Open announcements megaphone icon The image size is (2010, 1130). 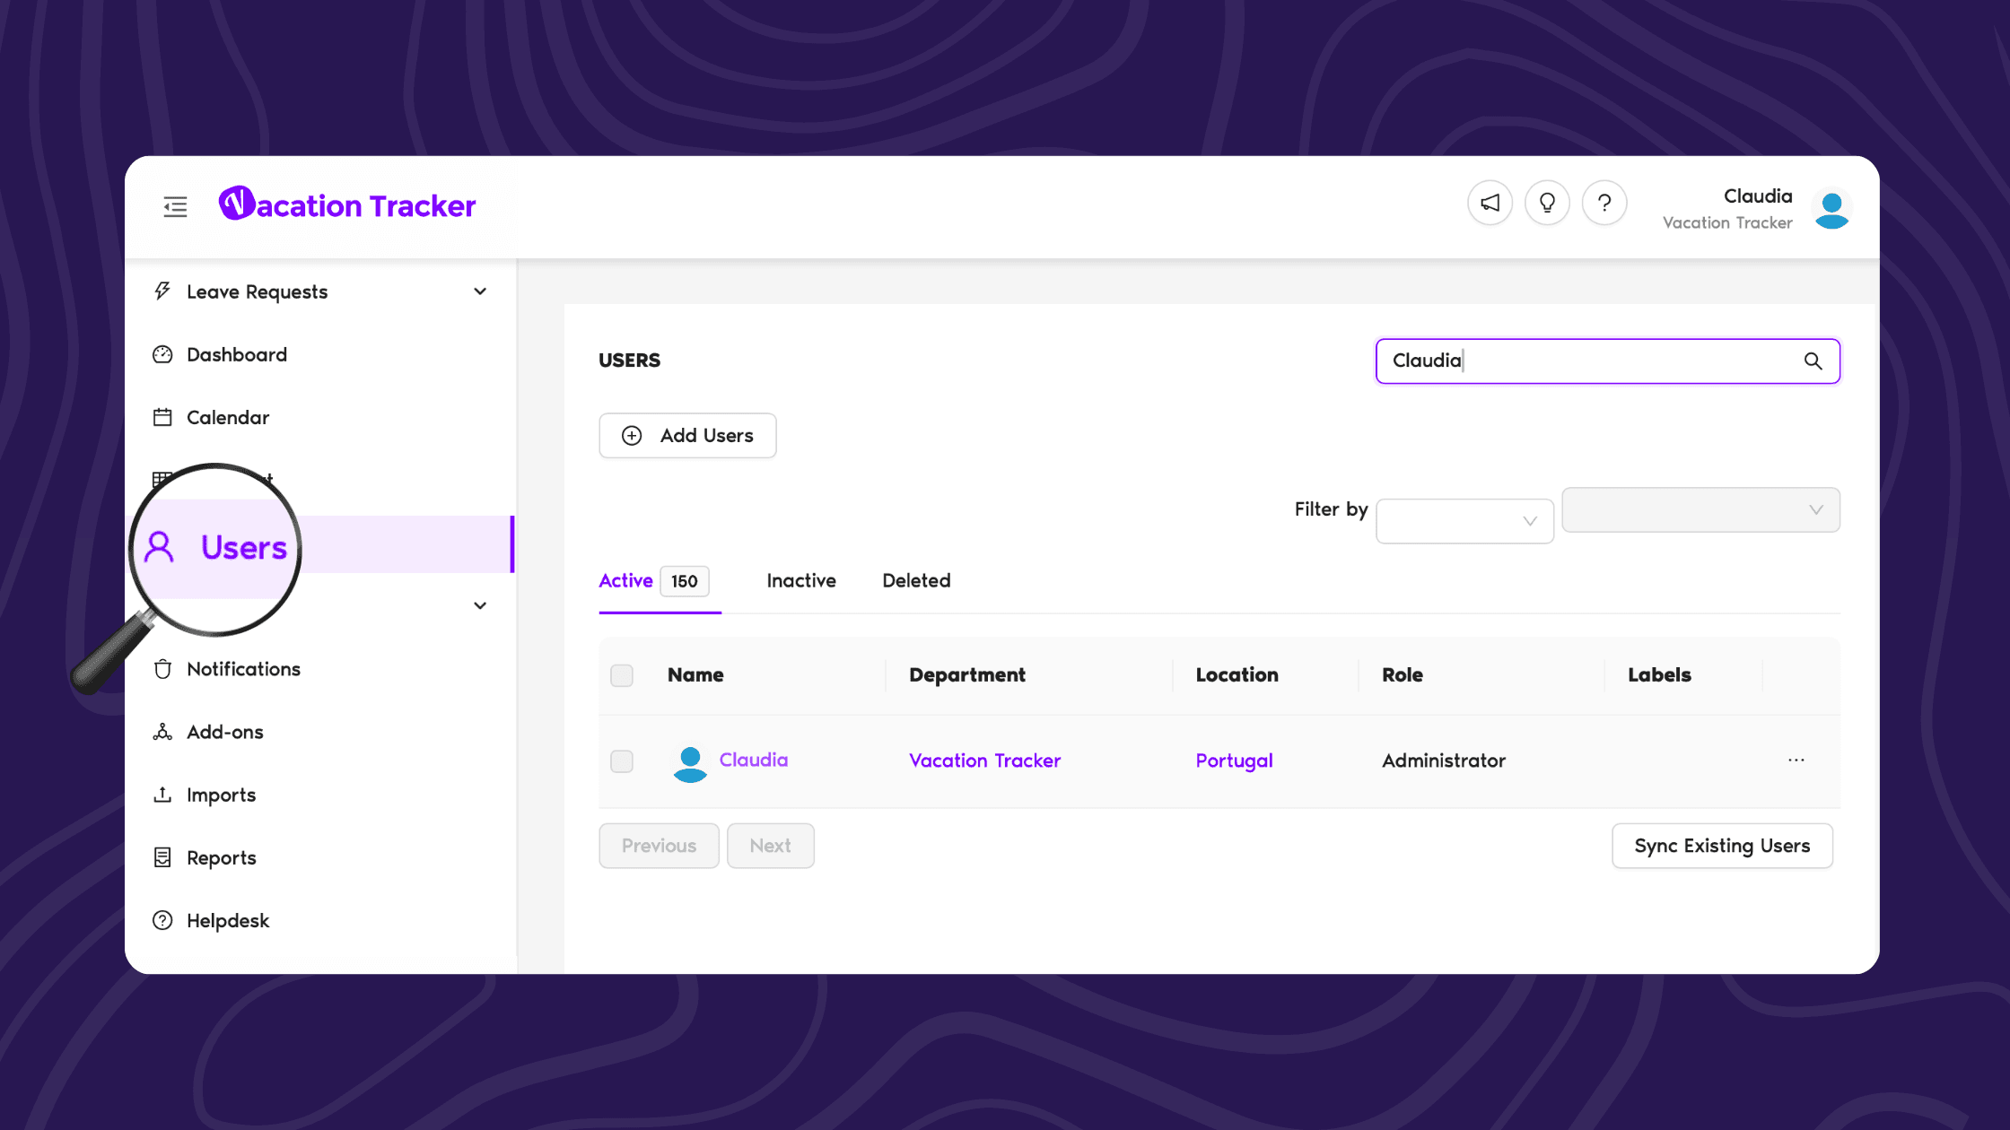(x=1490, y=203)
